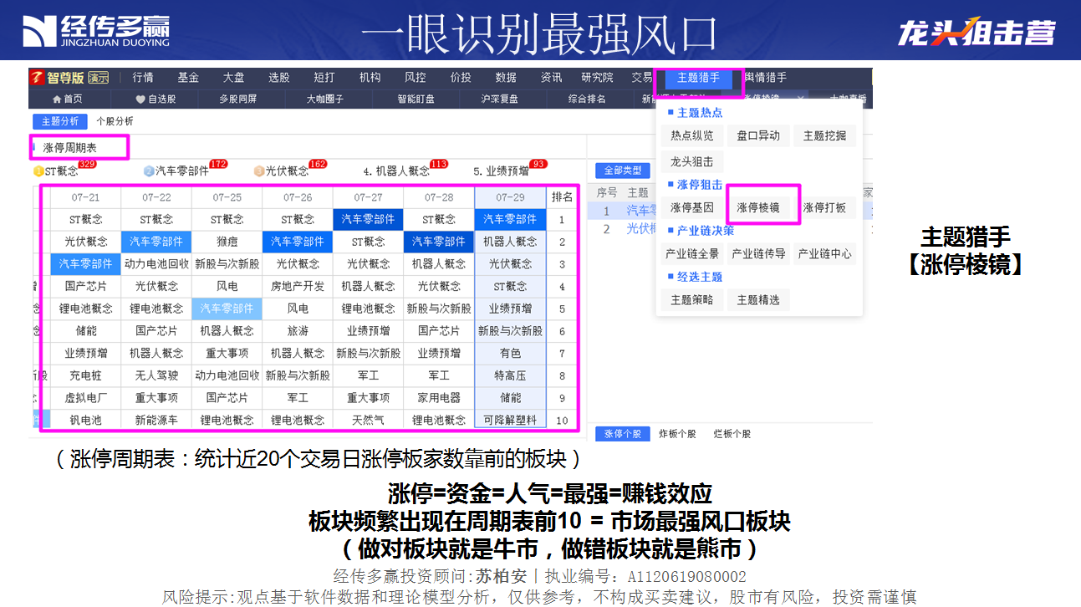Open the 机构 menu
1081x607 pixels.
point(370,78)
